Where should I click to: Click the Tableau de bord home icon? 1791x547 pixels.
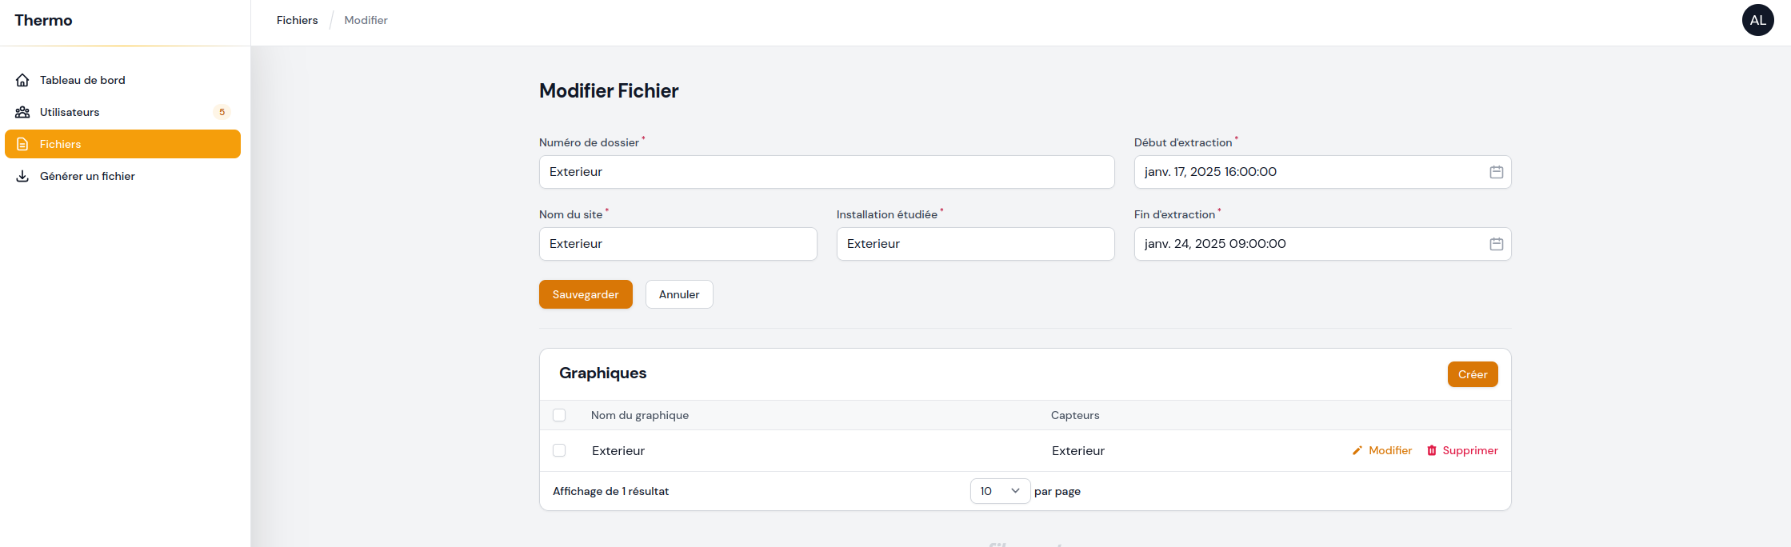(22, 80)
